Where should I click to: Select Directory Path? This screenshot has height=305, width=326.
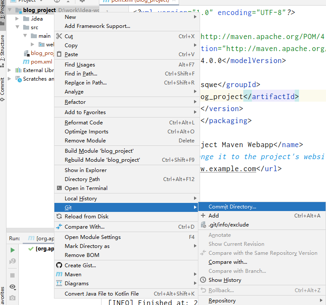pos(127,179)
